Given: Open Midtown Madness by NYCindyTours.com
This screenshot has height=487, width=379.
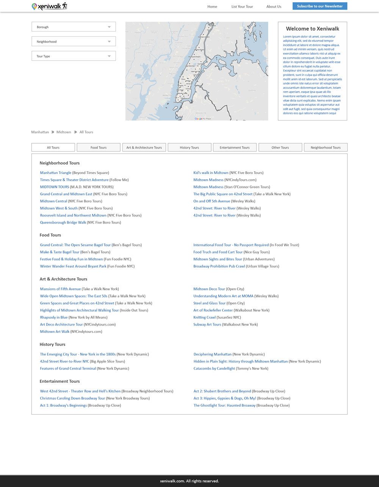Looking at the screenshot, I should click(208, 180).
